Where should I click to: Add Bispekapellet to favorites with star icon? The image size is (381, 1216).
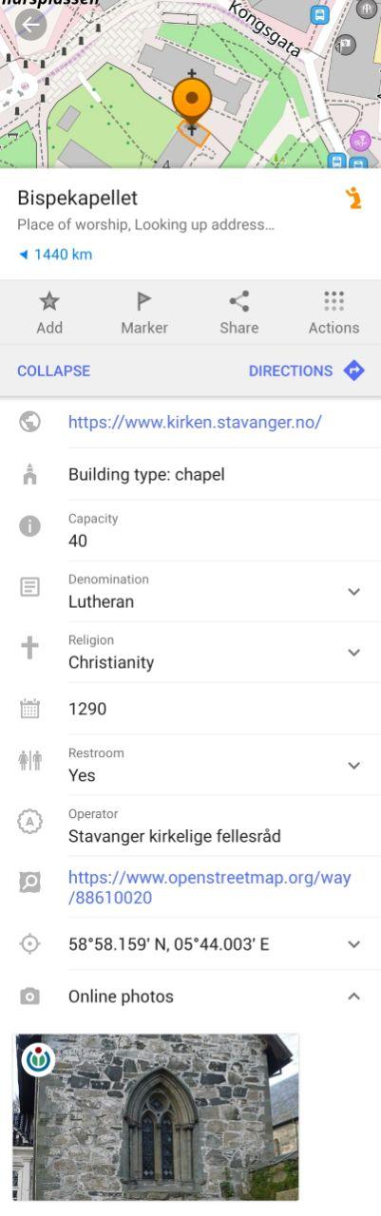pyautogui.click(x=49, y=313)
